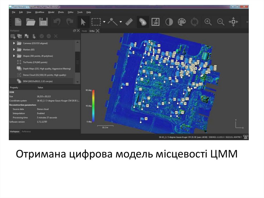The image size is (264, 198).
Task: Switch to the Reference bottom tab
Action: [26, 132]
